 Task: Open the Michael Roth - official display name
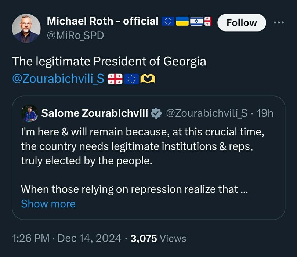(102, 21)
